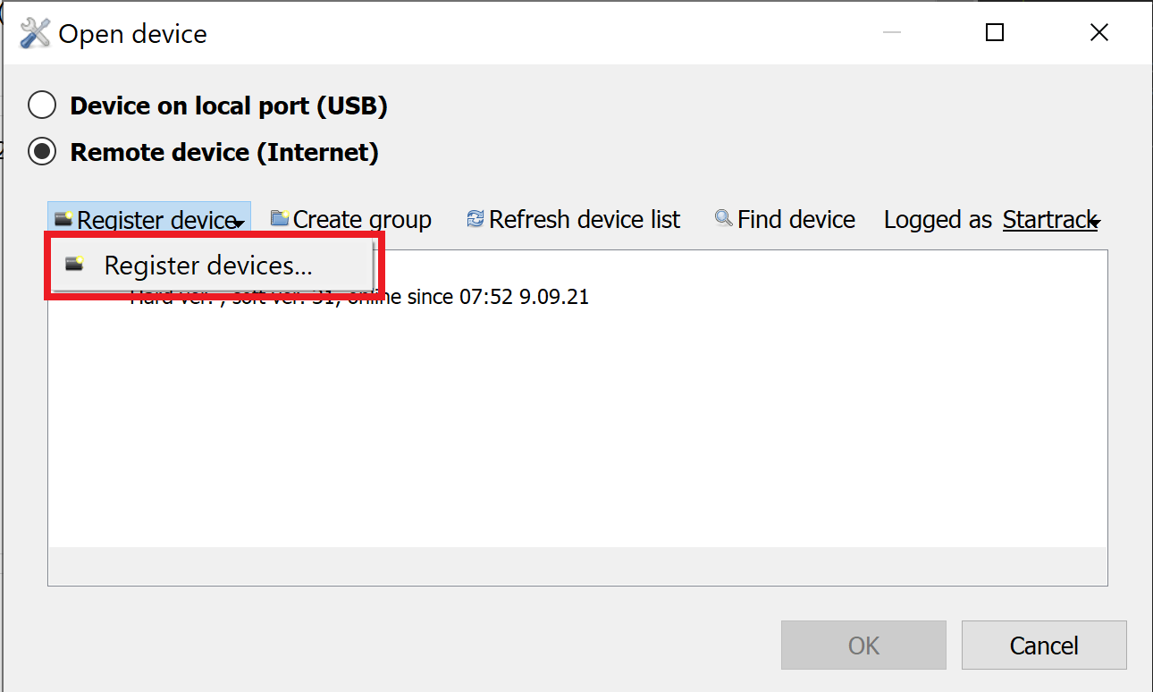Select Remote device (Internet) option
This screenshot has width=1153, height=692.
42,152
